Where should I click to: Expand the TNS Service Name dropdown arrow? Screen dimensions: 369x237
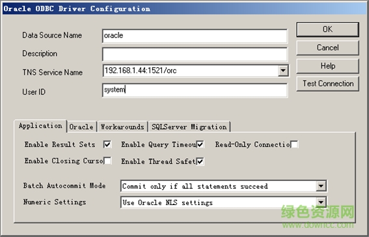pos(283,70)
